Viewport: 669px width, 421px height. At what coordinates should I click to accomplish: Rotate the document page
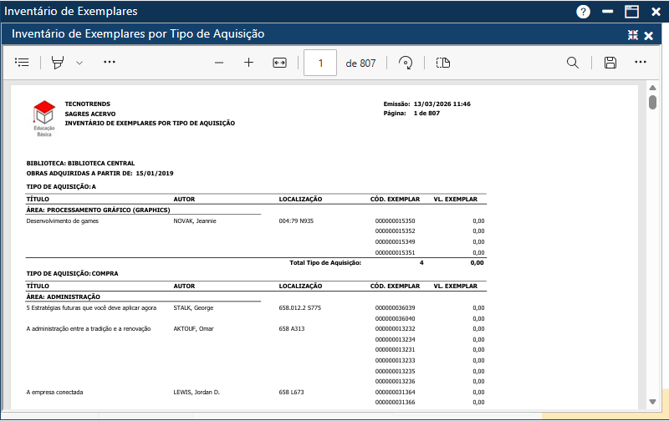click(x=406, y=63)
